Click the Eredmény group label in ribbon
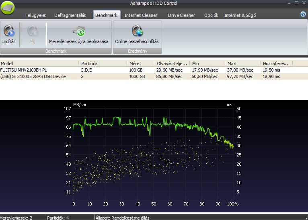Screen dimensions: 308x220 click(138, 51)
